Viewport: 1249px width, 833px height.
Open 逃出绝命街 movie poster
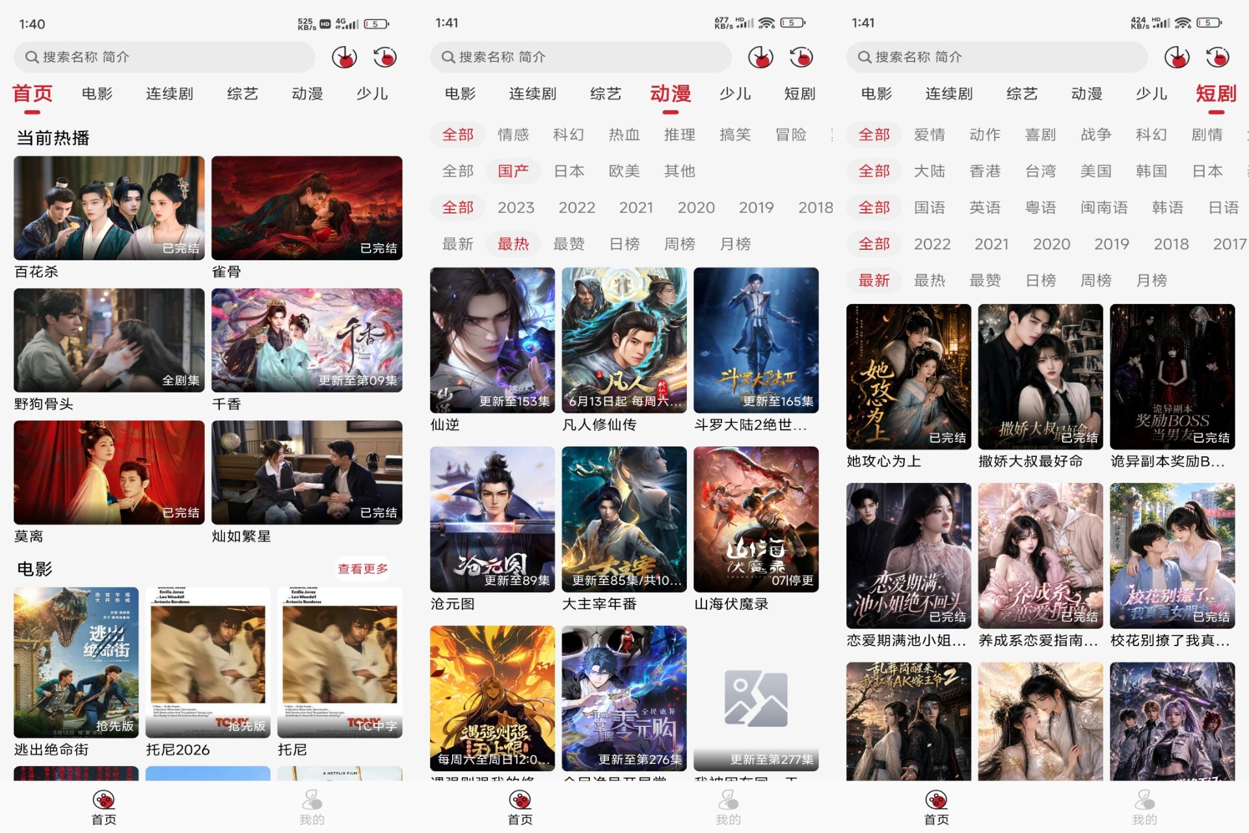pyautogui.click(x=76, y=662)
